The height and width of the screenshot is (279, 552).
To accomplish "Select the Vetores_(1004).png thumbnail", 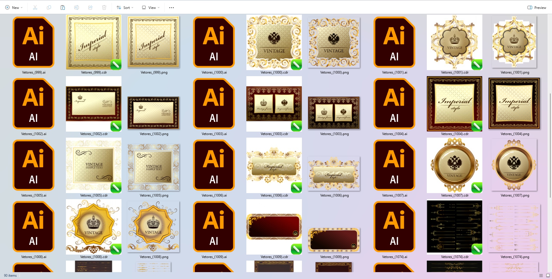I will click(x=514, y=104).
